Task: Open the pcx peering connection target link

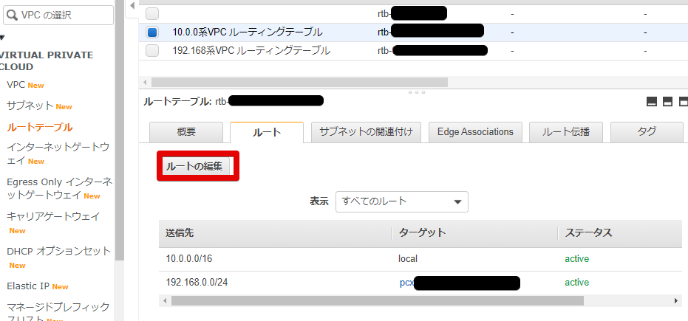Action: click(406, 283)
